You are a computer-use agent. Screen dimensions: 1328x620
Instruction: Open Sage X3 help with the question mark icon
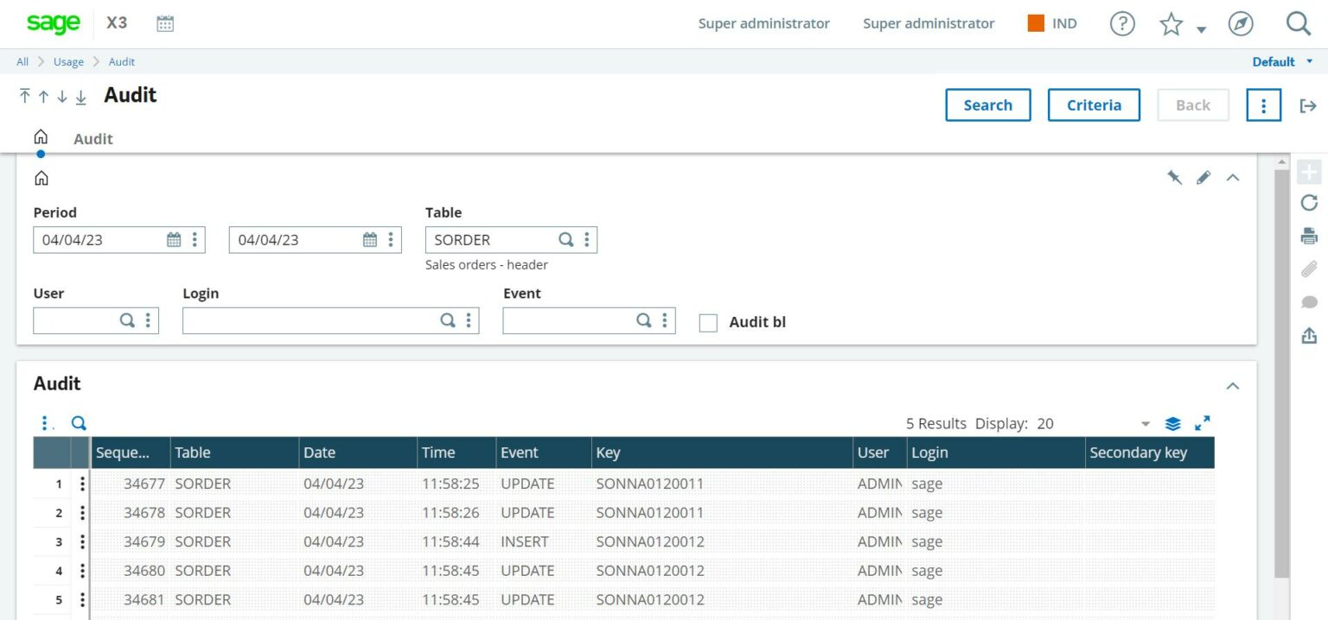pos(1121,23)
